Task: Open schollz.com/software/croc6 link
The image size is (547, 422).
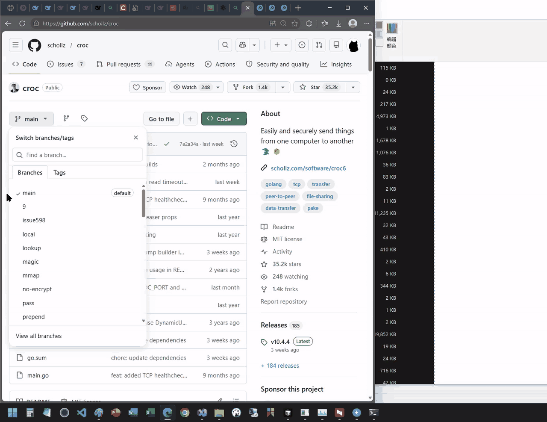Action: pyautogui.click(x=308, y=168)
